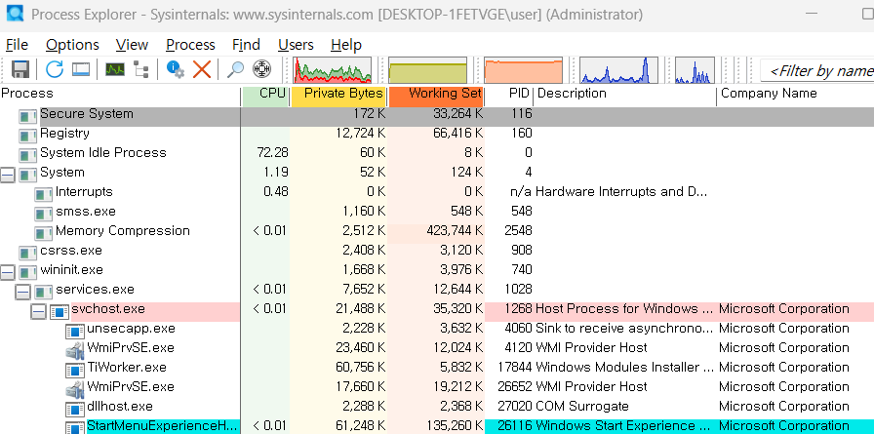Click the magnifying glass Find icon
Screen dimensions: 874x434
pyautogui.click(x=235, y=69)
